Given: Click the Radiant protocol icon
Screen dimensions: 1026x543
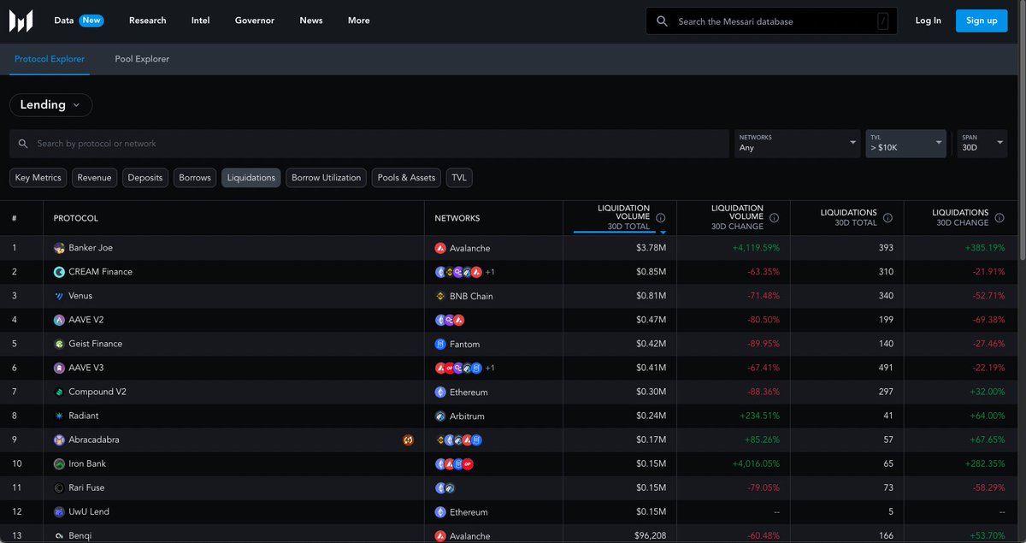Looking at the screenshot, I should (x=59, y=416).
